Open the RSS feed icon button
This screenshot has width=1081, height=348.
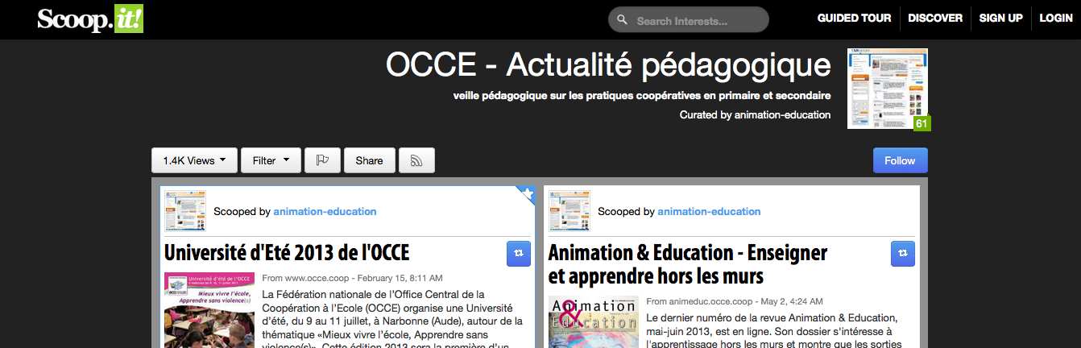416,160
